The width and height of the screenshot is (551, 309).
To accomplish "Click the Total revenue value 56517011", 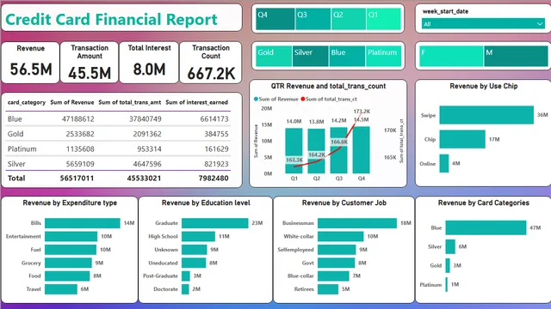I will point(77,179).
